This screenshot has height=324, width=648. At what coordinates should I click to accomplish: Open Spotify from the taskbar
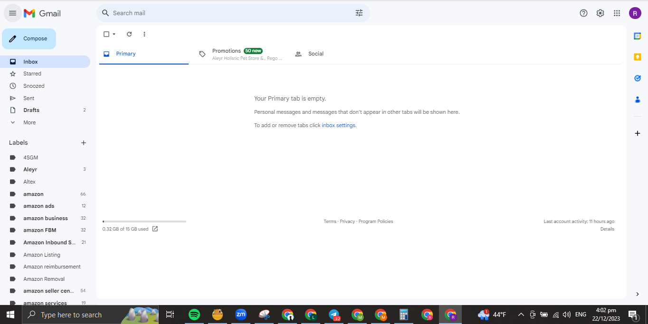pos(194,315)
